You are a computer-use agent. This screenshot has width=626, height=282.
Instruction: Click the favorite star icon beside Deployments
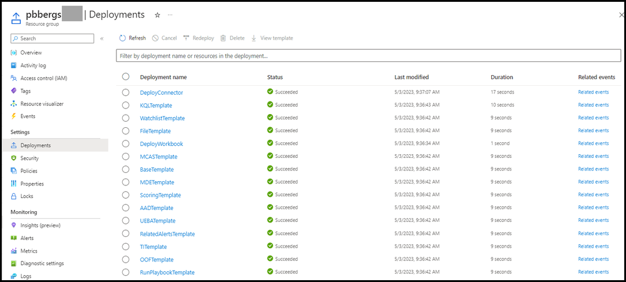(x=157, y=15)
